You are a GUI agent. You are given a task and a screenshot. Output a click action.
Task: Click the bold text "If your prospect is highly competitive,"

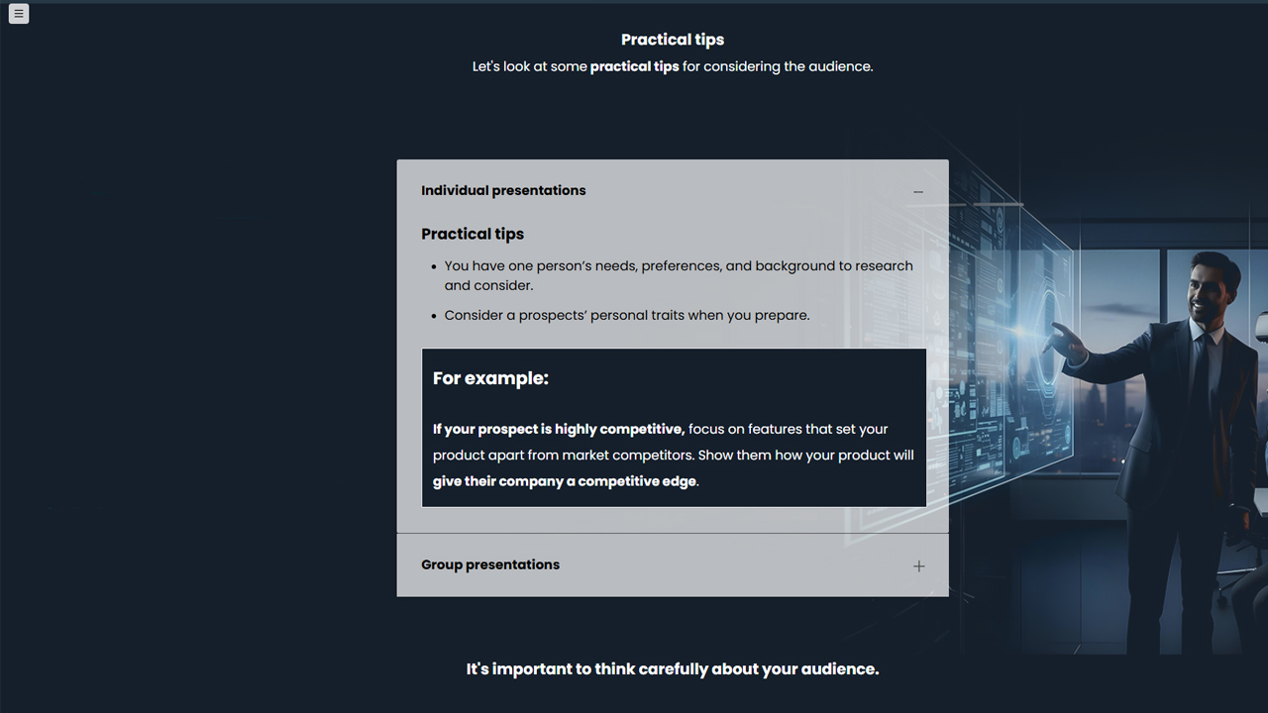[559, 429]
